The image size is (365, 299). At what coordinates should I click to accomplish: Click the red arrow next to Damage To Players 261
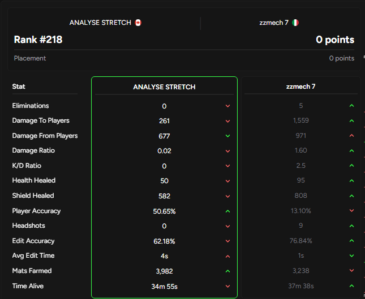coord(227,121)
